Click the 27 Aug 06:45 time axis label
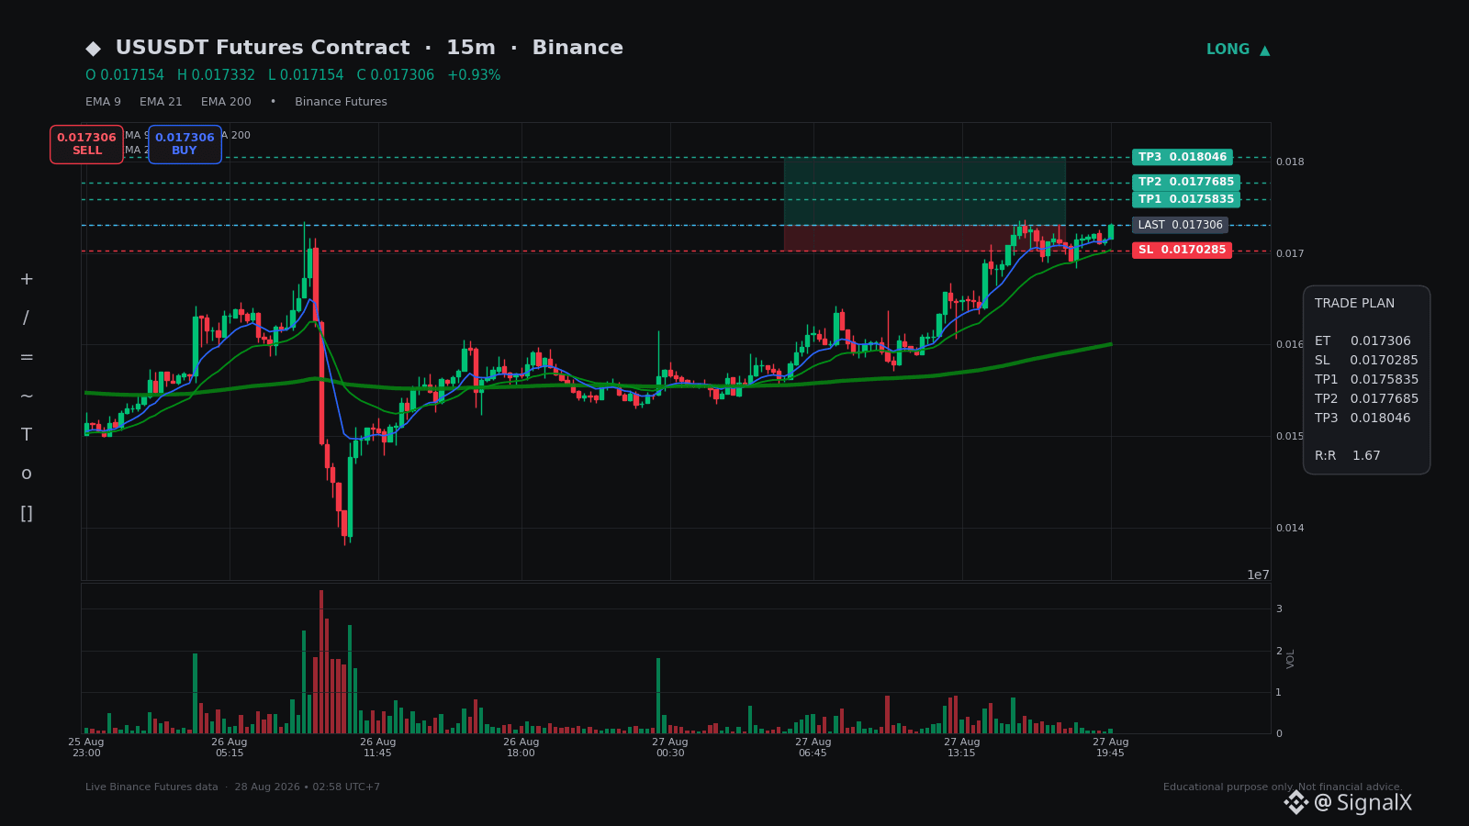The height and width of the screenshot is (826, 1469). click(x=813, y=747)
